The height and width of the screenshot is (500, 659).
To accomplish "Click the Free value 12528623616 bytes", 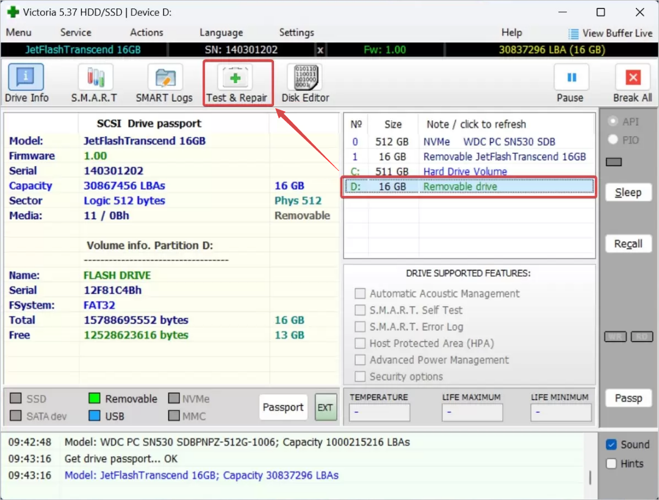I will pyautogui.click(x=135, y=335).
